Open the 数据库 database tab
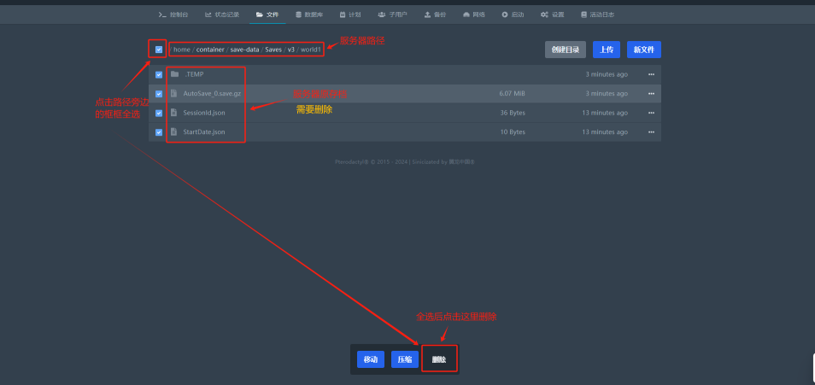 coord(308,15)
